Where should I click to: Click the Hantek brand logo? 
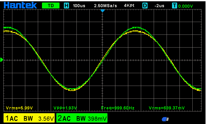coord(20,5)
